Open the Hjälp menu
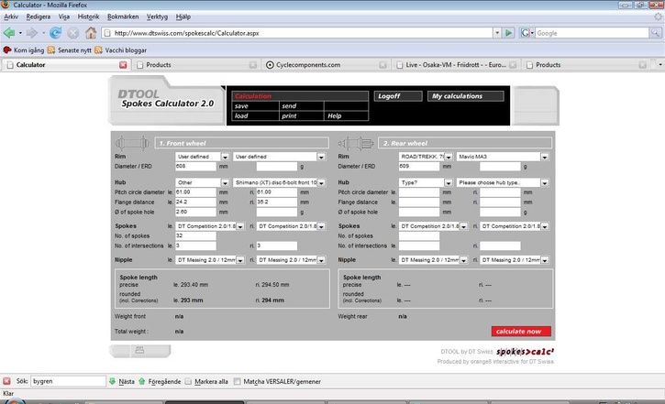This screenshot has height=404, width=665. click(183, 16)
